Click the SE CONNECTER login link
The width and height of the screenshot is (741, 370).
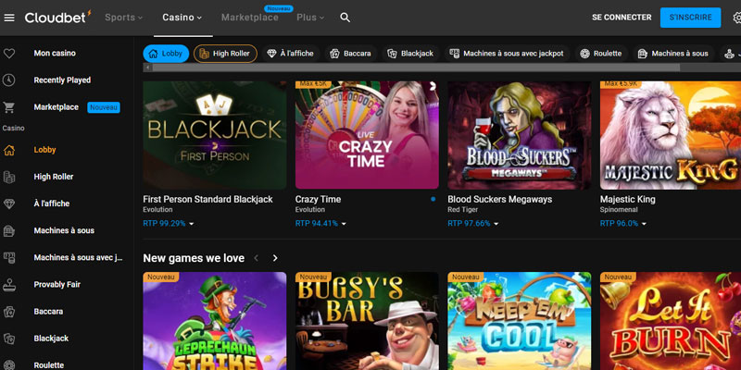pos(622,18)
